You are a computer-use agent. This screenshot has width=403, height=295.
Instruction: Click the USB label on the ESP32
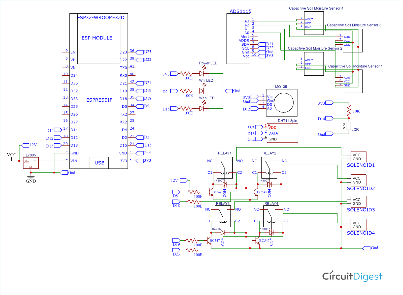pyautogui.click(x=99, y=163)
